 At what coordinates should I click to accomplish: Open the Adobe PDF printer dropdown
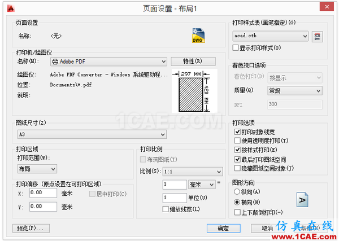pyautogui.click(x=108, y=62)
